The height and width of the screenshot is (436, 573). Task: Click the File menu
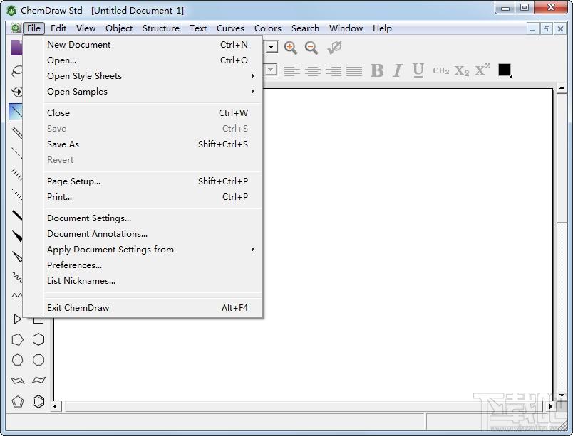pos(34,28)
